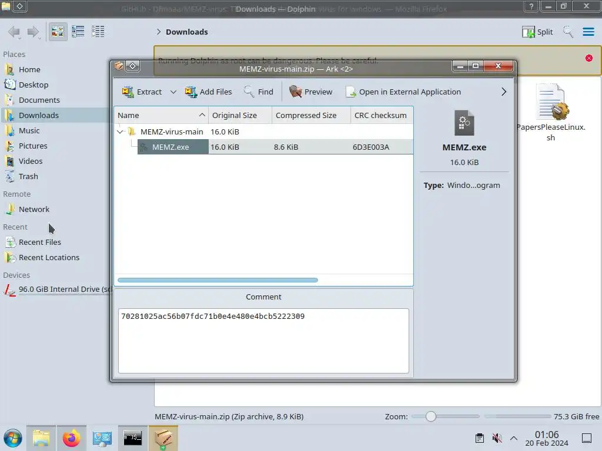Open clipboard tray icon
602x451 pixels.
[x=480, y=438]
